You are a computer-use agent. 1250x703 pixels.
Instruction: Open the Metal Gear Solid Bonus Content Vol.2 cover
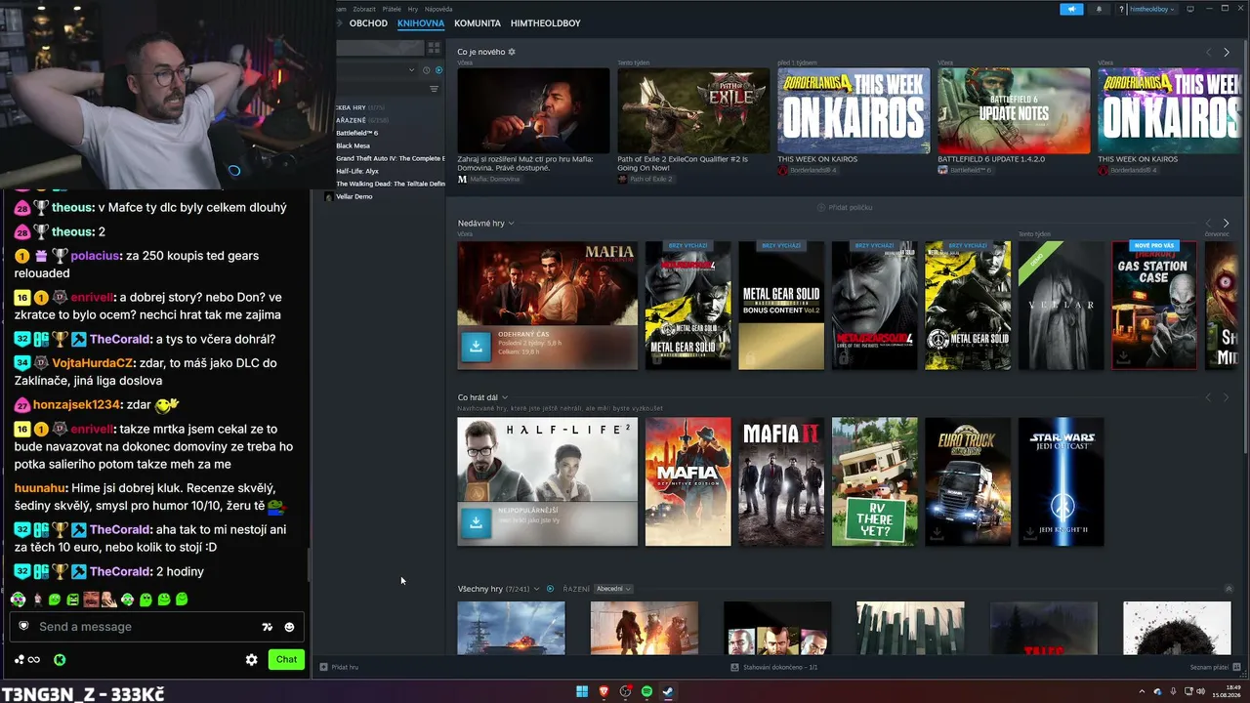tap(781, 306)
